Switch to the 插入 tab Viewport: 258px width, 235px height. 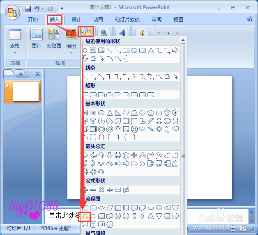click(55, 20)
